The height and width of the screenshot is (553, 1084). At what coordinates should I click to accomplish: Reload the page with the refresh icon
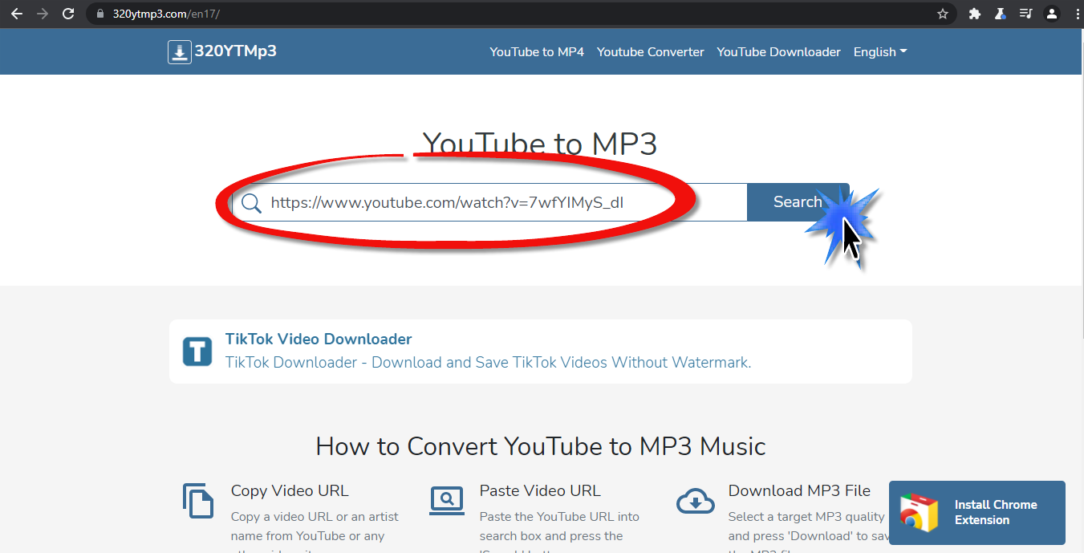(69, 14)
